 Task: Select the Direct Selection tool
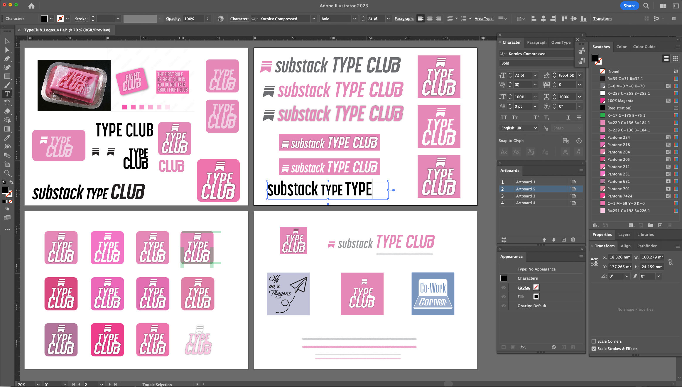click(7, 50)
